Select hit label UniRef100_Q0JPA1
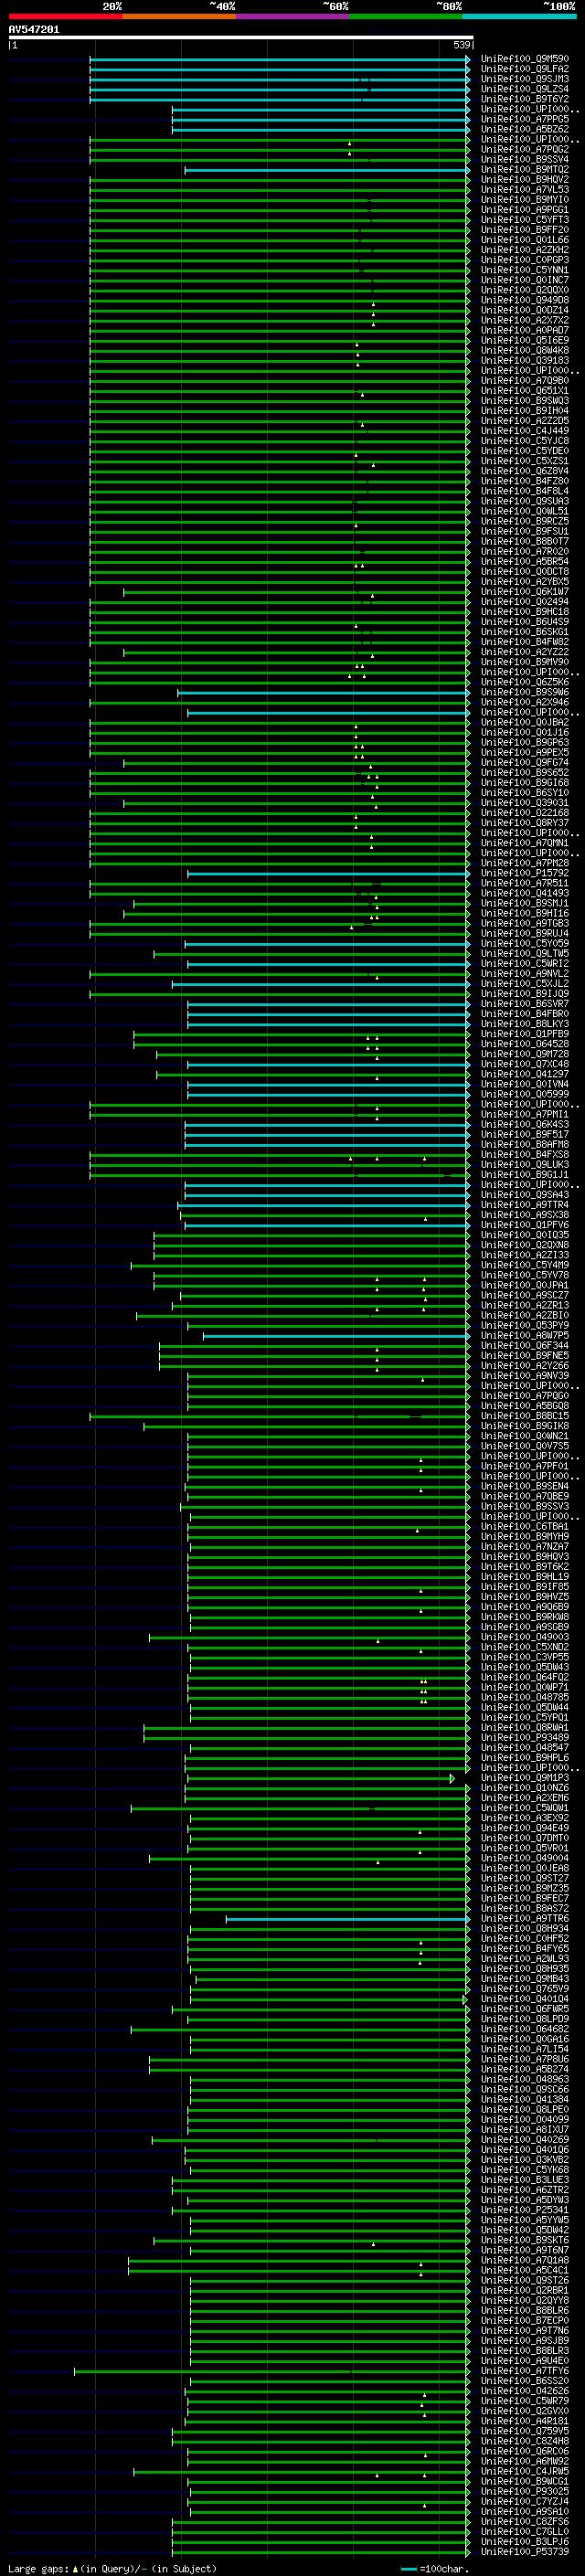 point(525,1285)
